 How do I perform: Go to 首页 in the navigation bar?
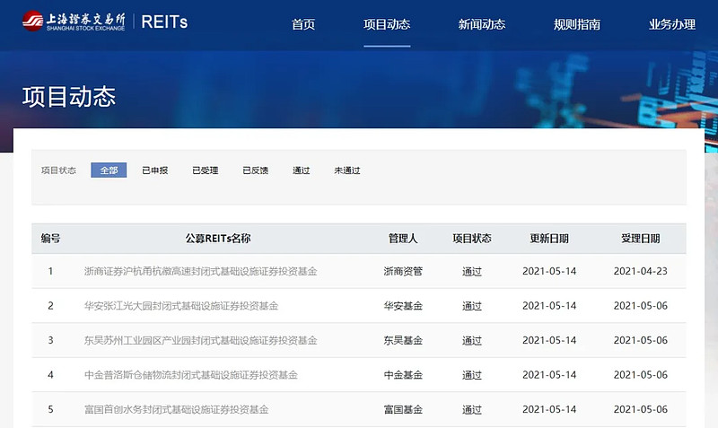(x=303, y=24)
